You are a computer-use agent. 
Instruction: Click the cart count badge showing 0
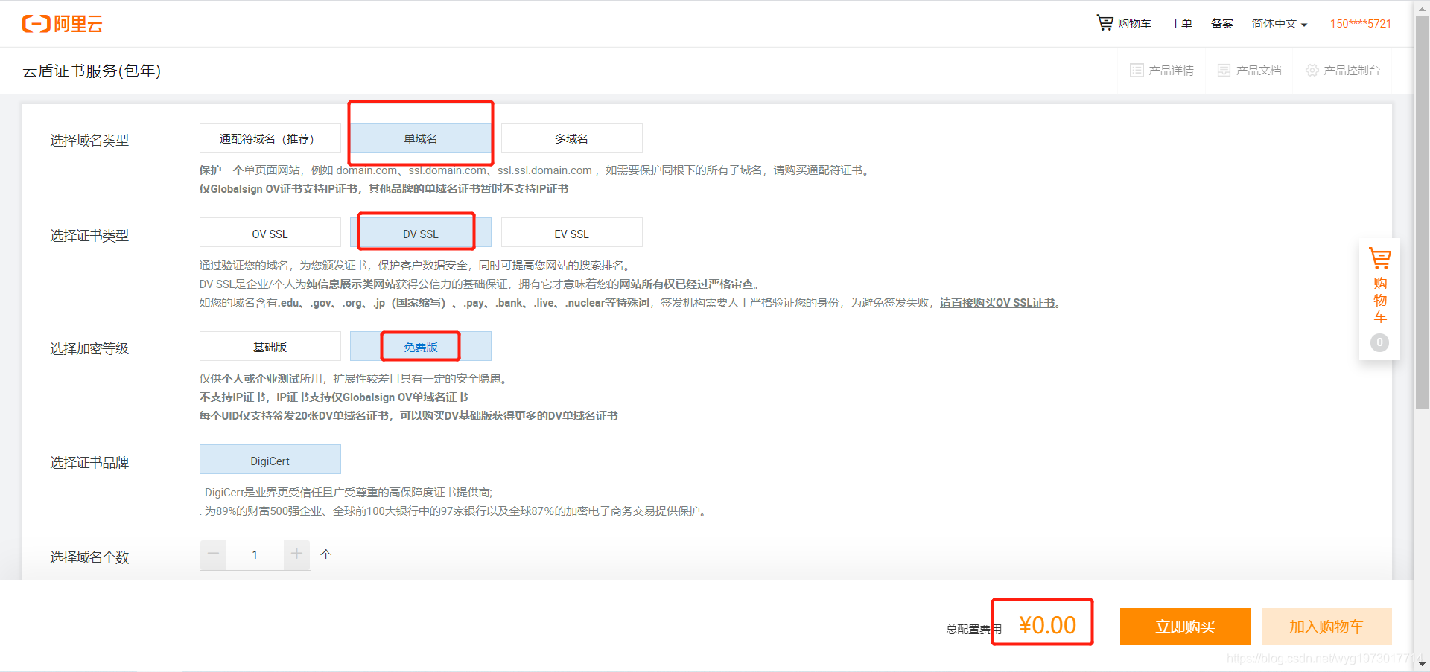click(x=1379, y=342)
